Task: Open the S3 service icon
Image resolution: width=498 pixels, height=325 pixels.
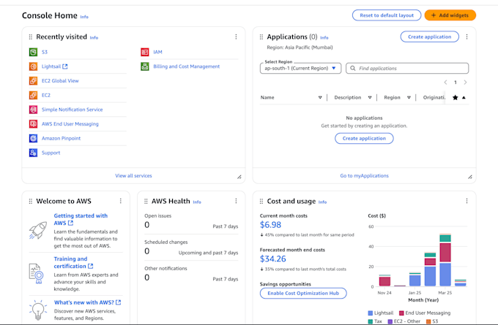Action: pos(34,52)
